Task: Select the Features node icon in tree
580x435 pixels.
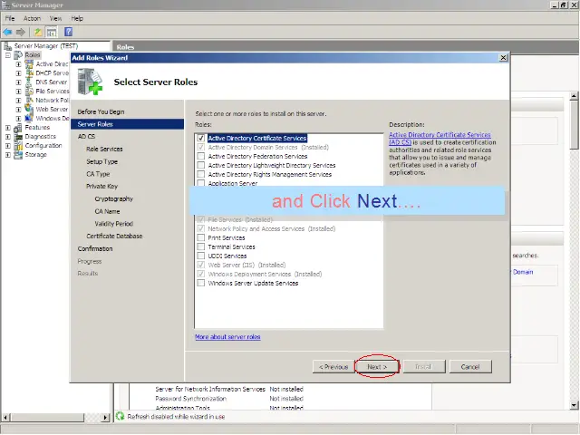Action: [19, 128]
